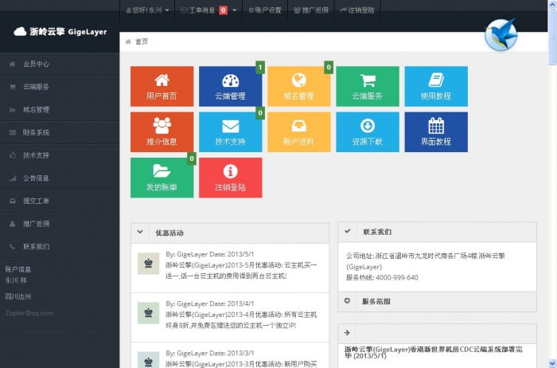This screenshot has width=557, height=368.
Task: Open the 2013-4月优惠活动 promotion text
Action: 241,319
